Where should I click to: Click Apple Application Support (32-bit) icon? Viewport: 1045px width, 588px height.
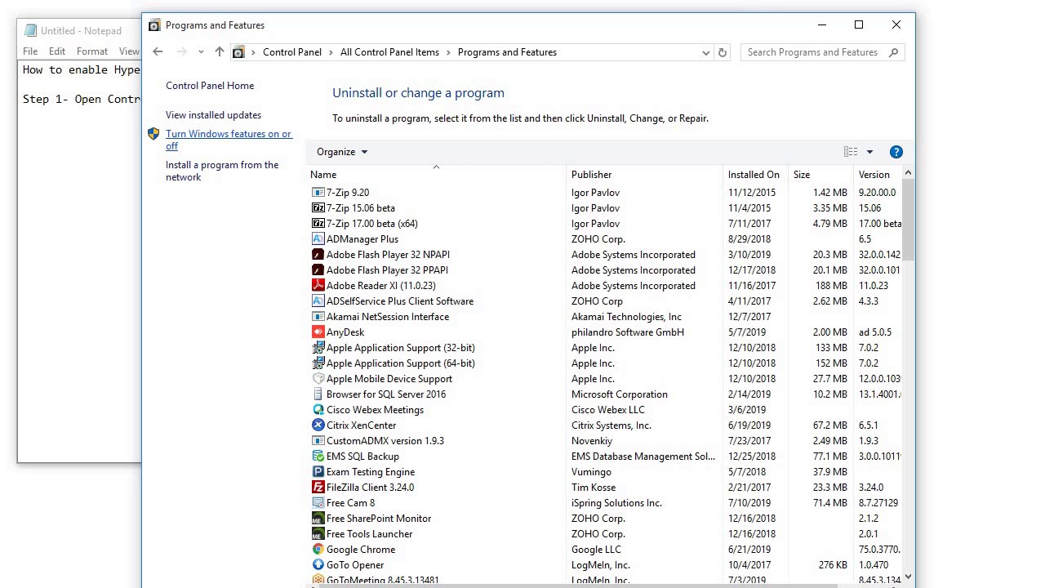318,348
